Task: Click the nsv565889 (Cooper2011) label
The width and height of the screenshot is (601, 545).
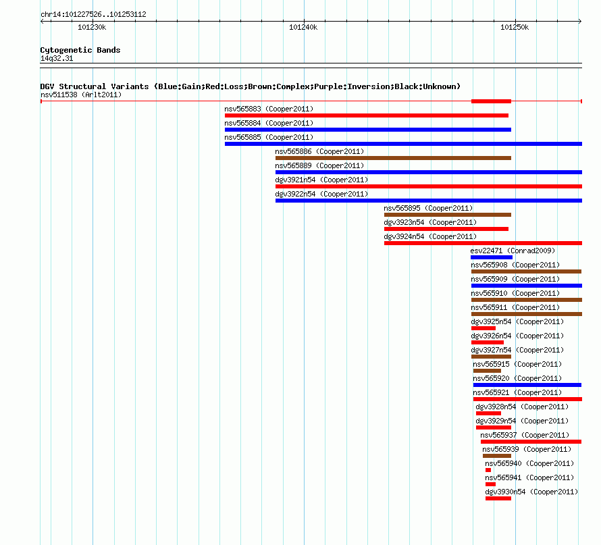Action: pos(319,165)
